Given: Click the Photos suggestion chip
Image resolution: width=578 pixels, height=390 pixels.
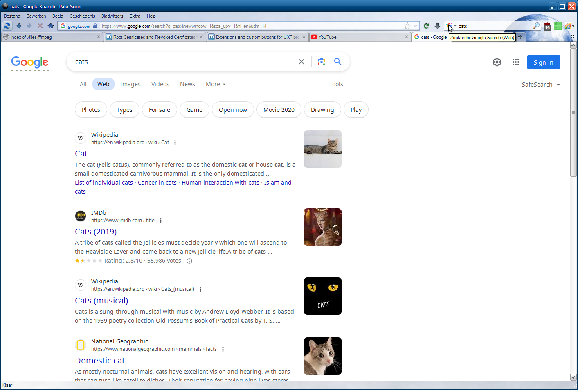Looking at the screenshot, I should click(x=91, y=110).
